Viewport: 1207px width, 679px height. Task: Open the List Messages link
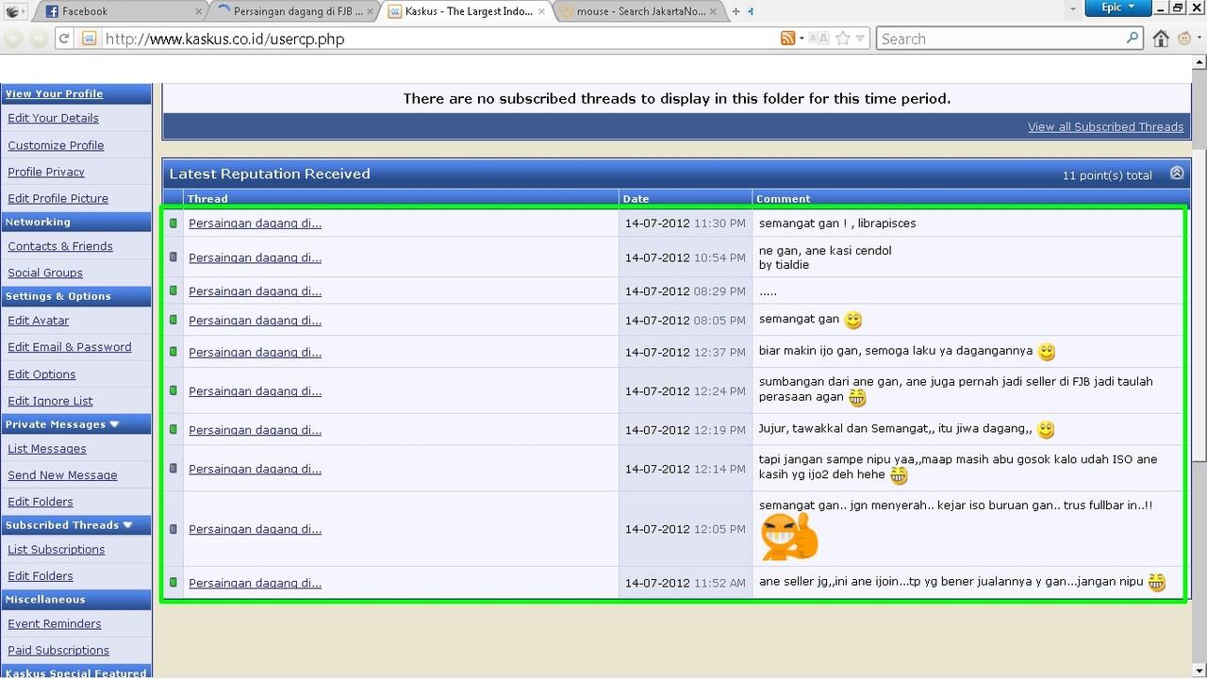(x=47, y=449)
